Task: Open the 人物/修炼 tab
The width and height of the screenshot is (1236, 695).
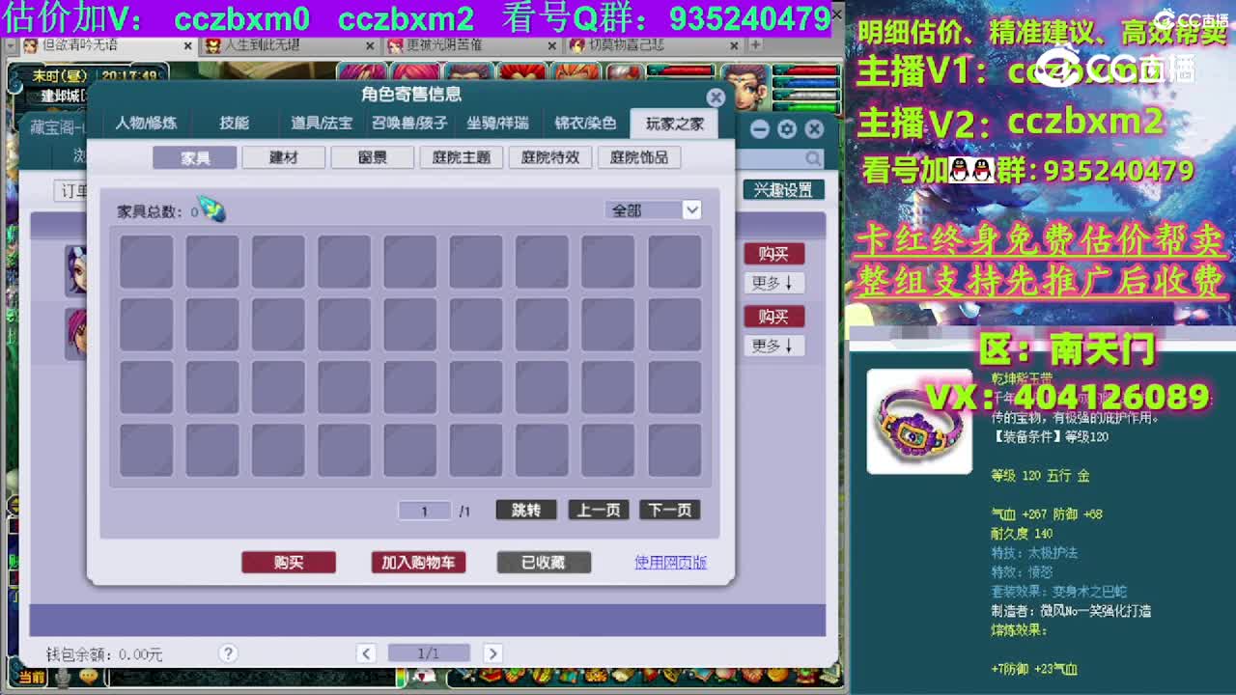Action: (x=146, y=123)
